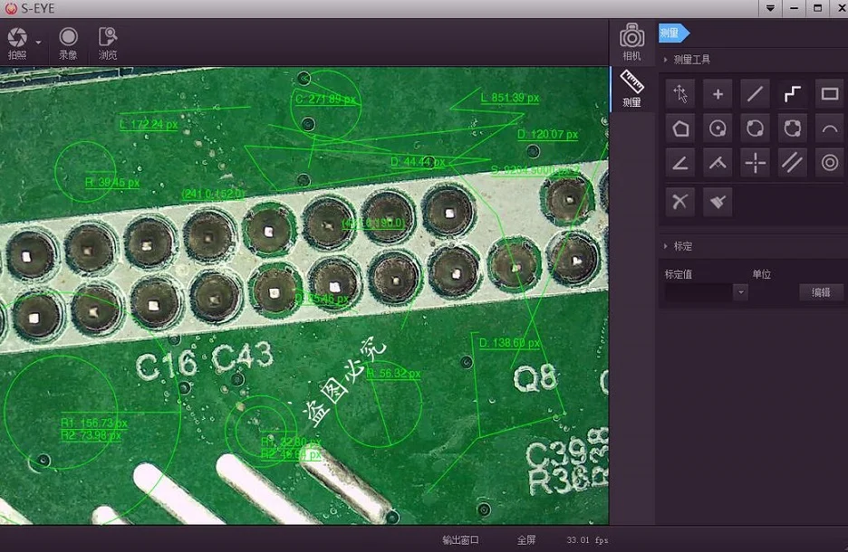The width and height of the screenshot is (848, 552).
Task: Click the broom clear-measurements icon
Action: point(718,201)
